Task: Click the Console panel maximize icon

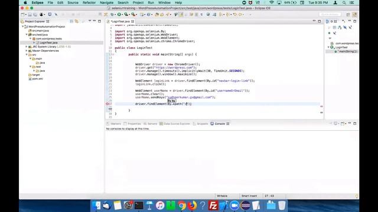Action: [x=354, y=124]
